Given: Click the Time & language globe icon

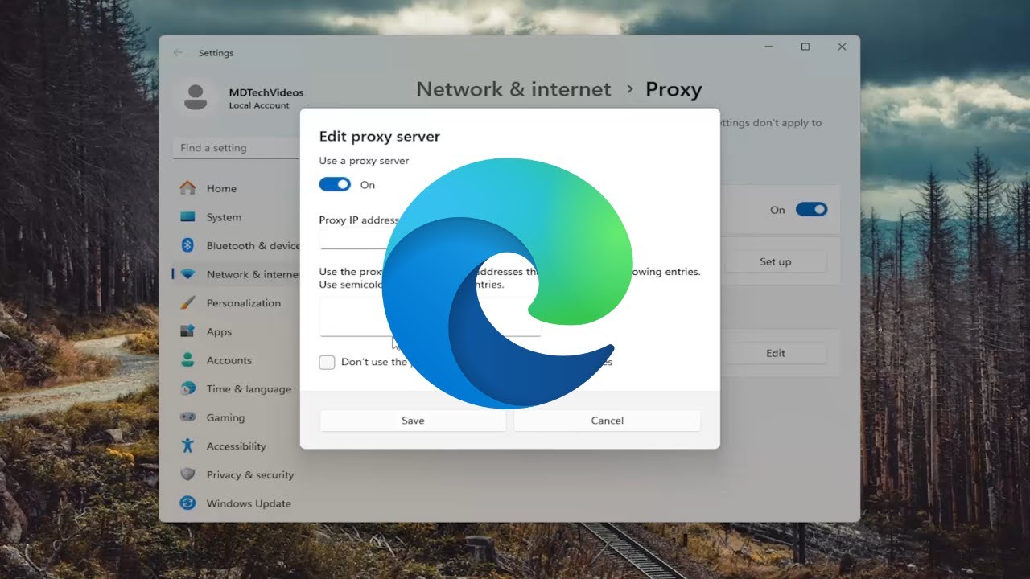Looking at the screenshot, I should coord(187,388).
